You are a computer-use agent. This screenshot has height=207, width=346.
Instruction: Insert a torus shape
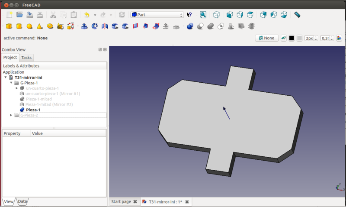click(50, 26)
